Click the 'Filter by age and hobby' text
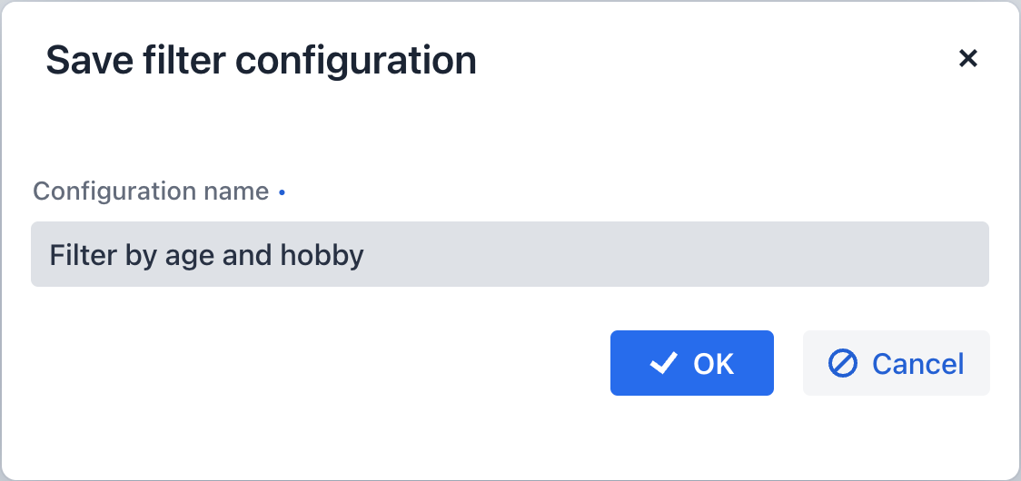The width and height of the screenshot is (1021, 481). pos(206,255)
